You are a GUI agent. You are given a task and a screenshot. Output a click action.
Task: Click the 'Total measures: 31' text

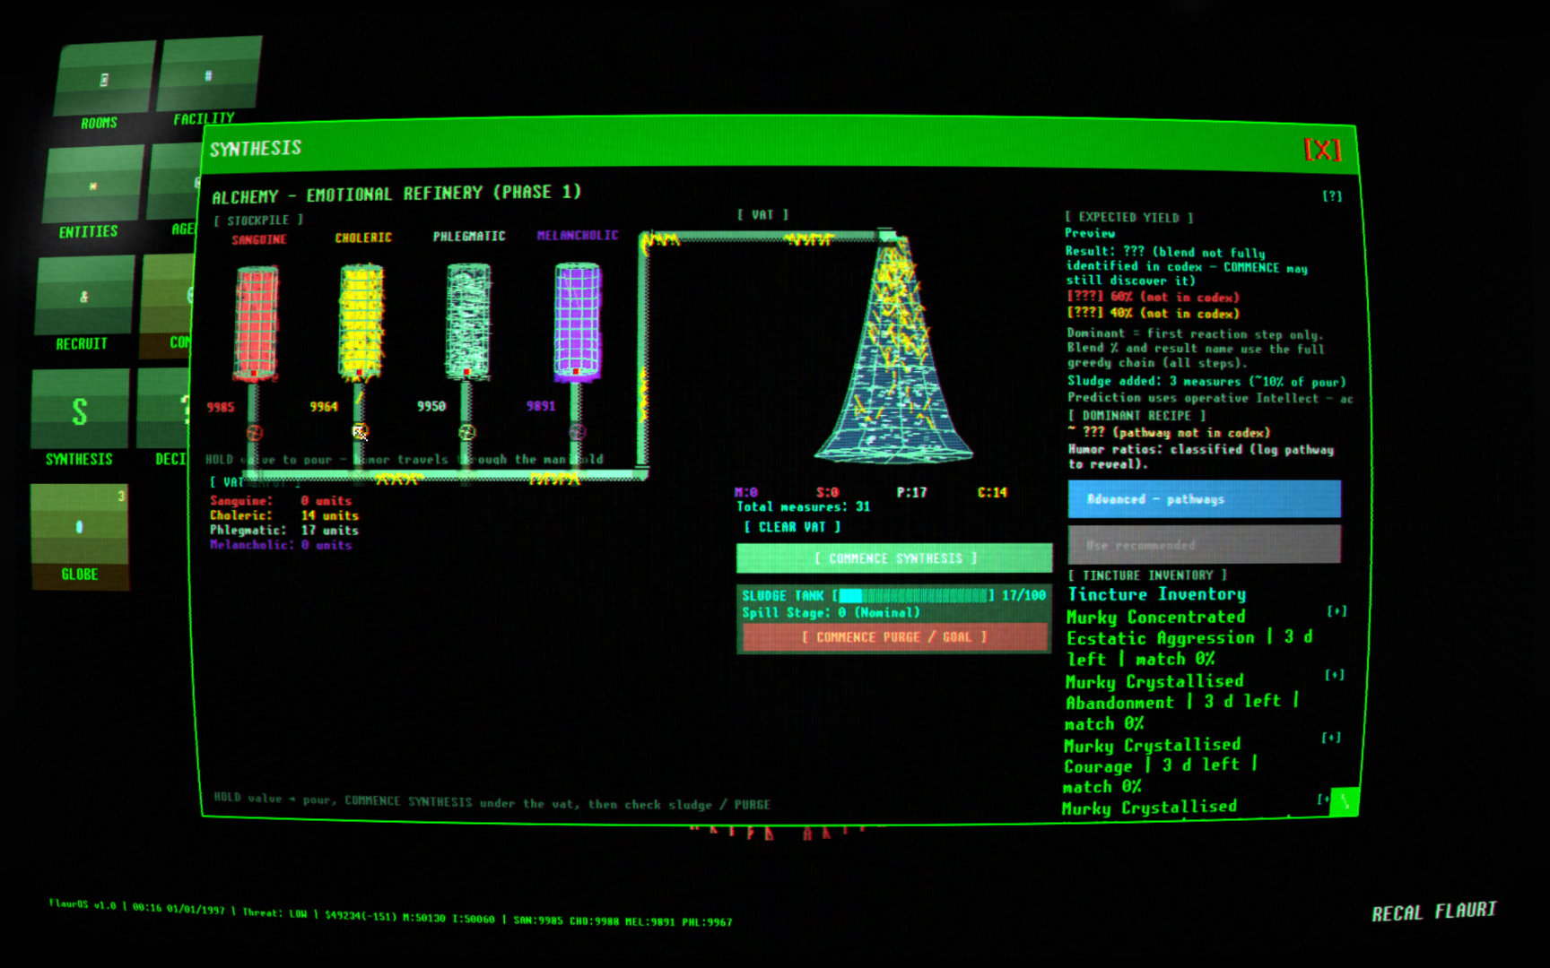[804, 507]
